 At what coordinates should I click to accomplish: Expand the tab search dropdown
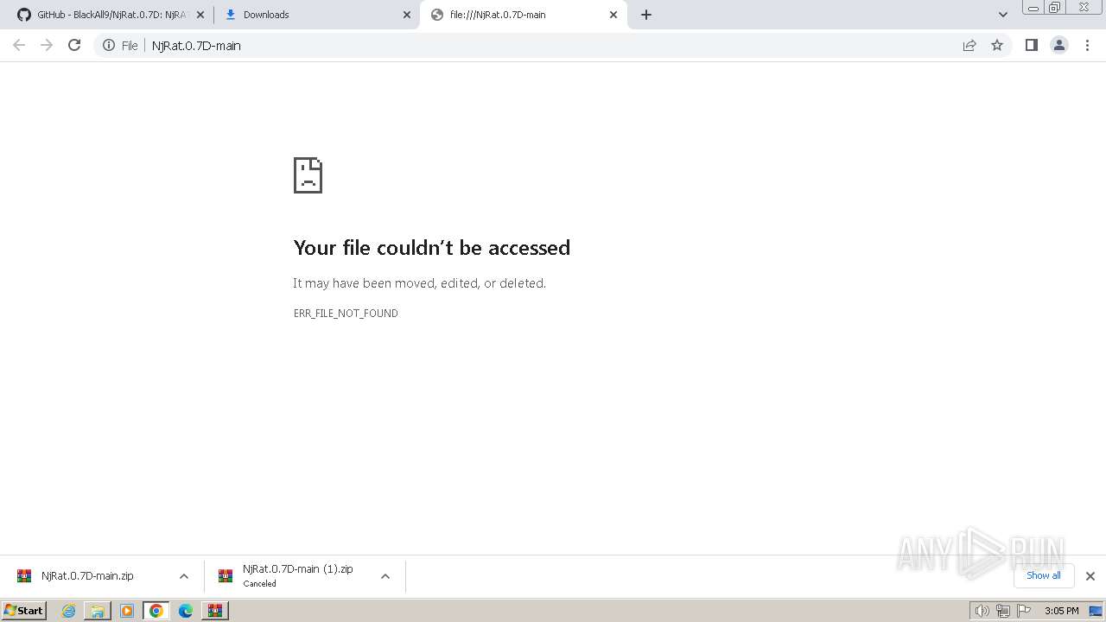[1003, 15]
